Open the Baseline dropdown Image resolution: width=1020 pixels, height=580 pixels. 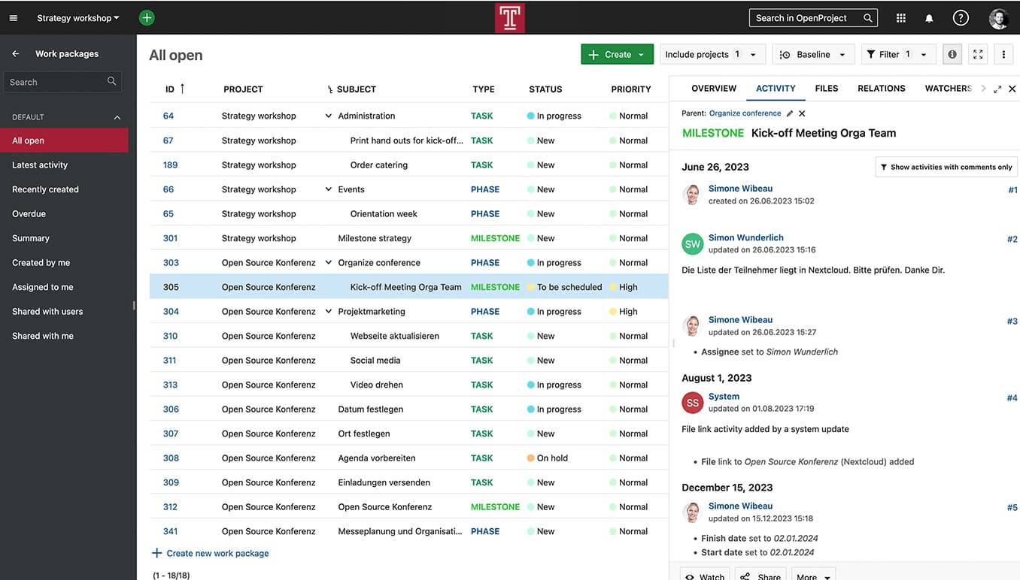coord(813,54)
